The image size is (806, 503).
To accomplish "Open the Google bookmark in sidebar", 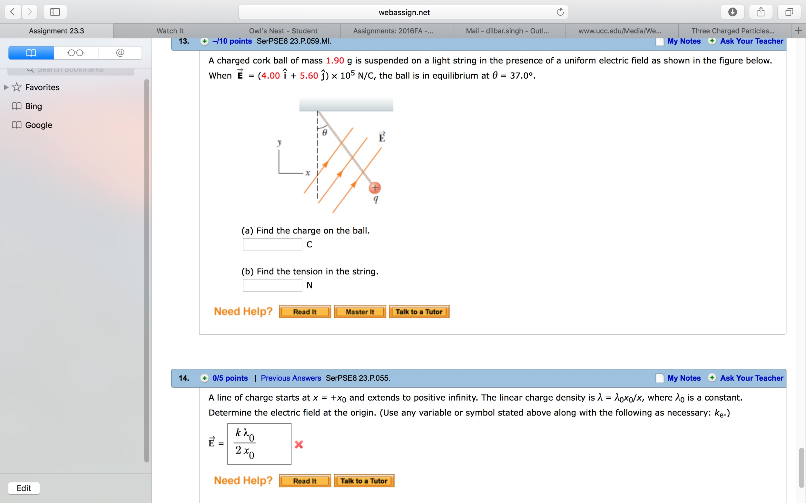I will [39, 125].
